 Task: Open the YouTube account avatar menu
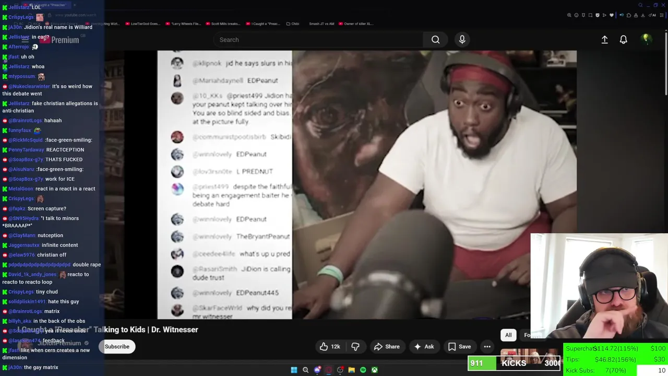pos(646,39)
